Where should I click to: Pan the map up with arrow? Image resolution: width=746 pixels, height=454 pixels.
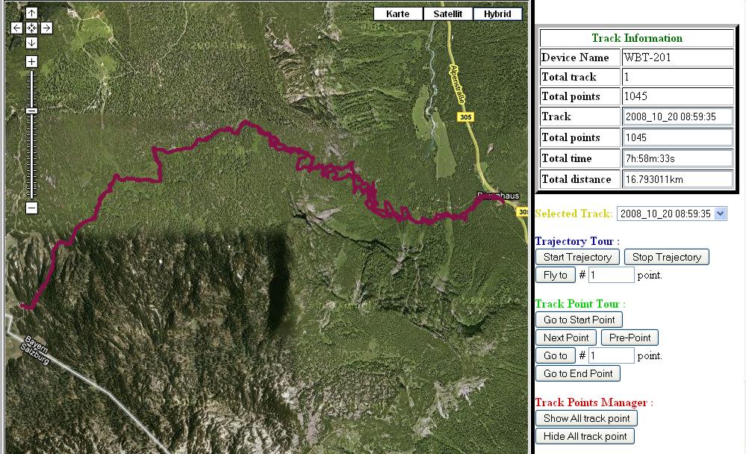31,13
